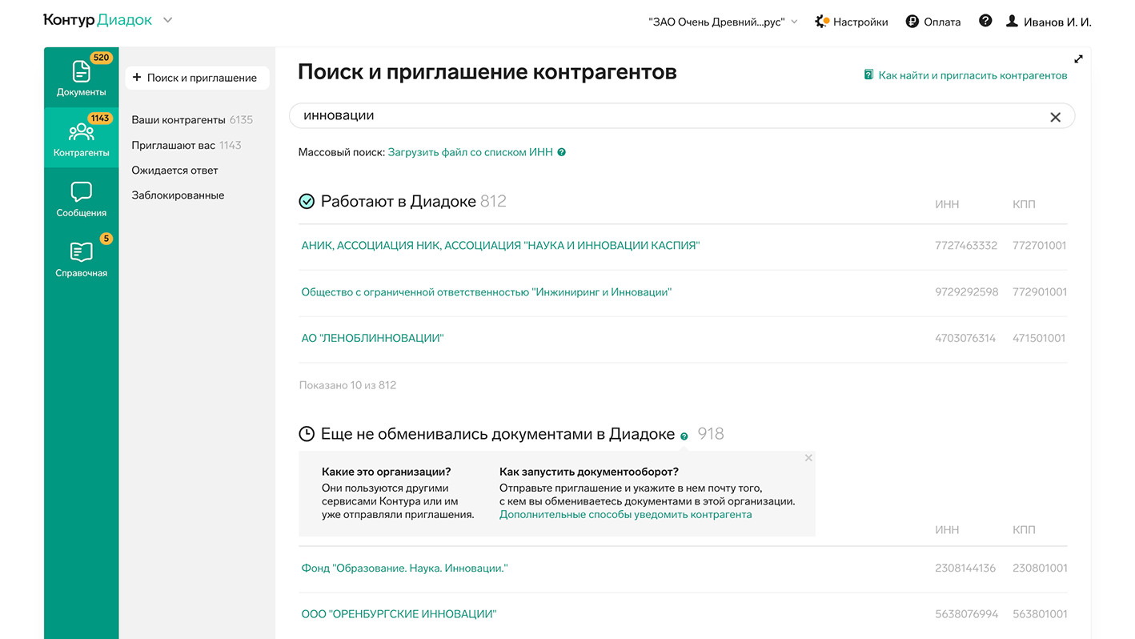Click the search field containing инновации
The height and width of the screenshot is (639, 1135).
681,116
